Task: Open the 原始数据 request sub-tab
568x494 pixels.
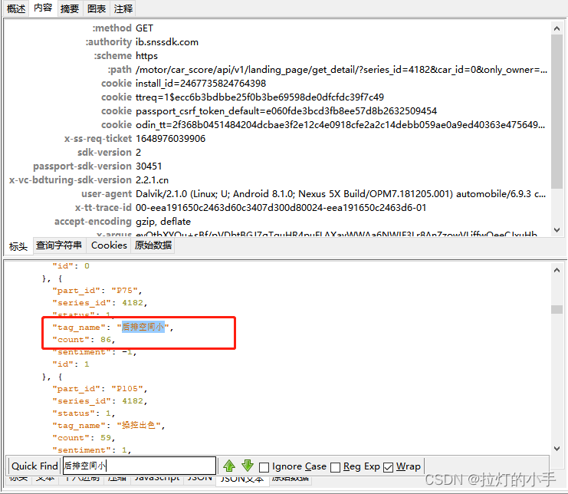Action: click(153, 245)
